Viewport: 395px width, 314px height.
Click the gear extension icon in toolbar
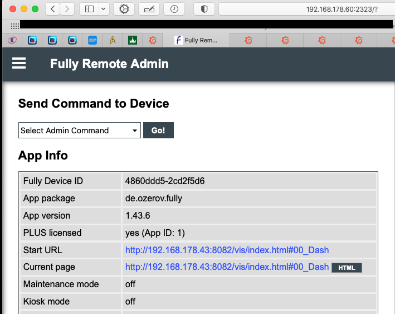pyautogui.click(x=124, y=9)
